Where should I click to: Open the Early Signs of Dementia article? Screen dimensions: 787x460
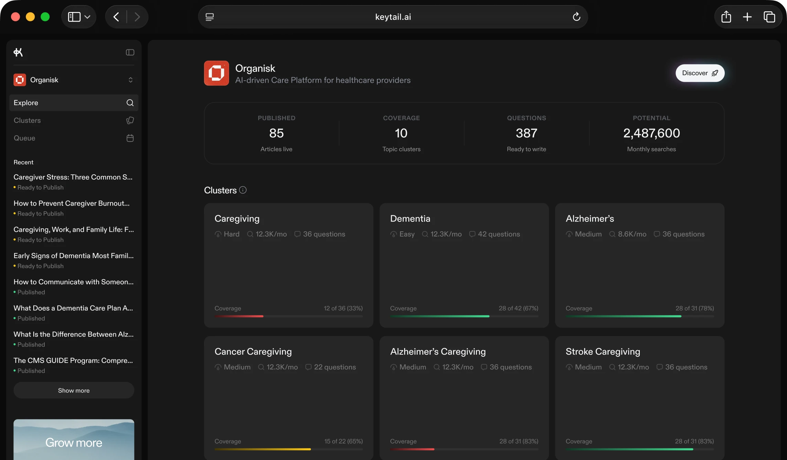pos(73,256)
